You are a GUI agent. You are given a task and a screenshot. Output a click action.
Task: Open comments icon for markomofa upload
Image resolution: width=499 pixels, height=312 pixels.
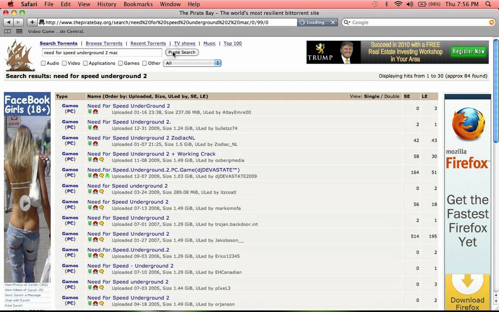[x=101, y=208]
